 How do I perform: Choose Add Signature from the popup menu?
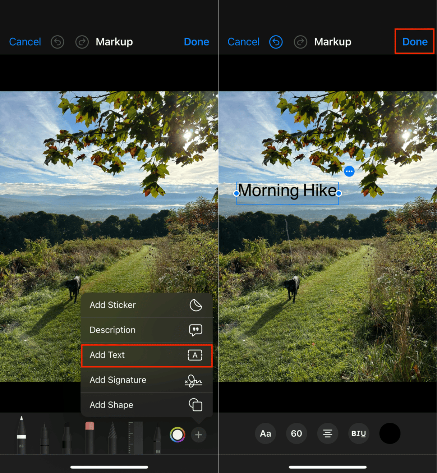147,380
